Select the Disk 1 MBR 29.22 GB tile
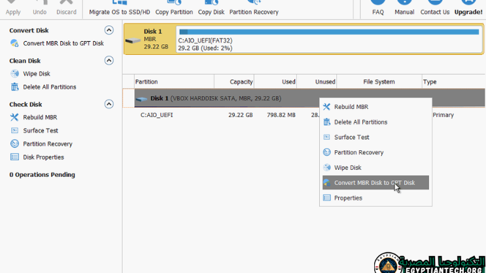 150,39
